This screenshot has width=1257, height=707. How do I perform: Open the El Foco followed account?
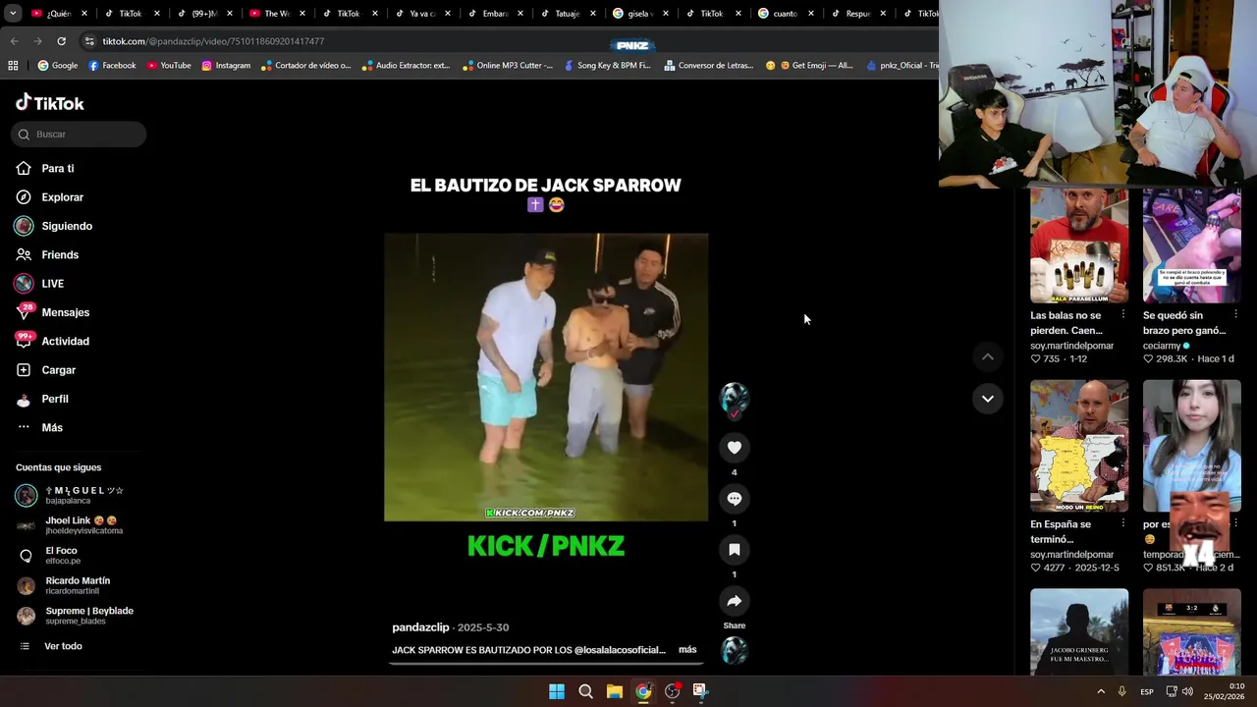click(79, 556)
